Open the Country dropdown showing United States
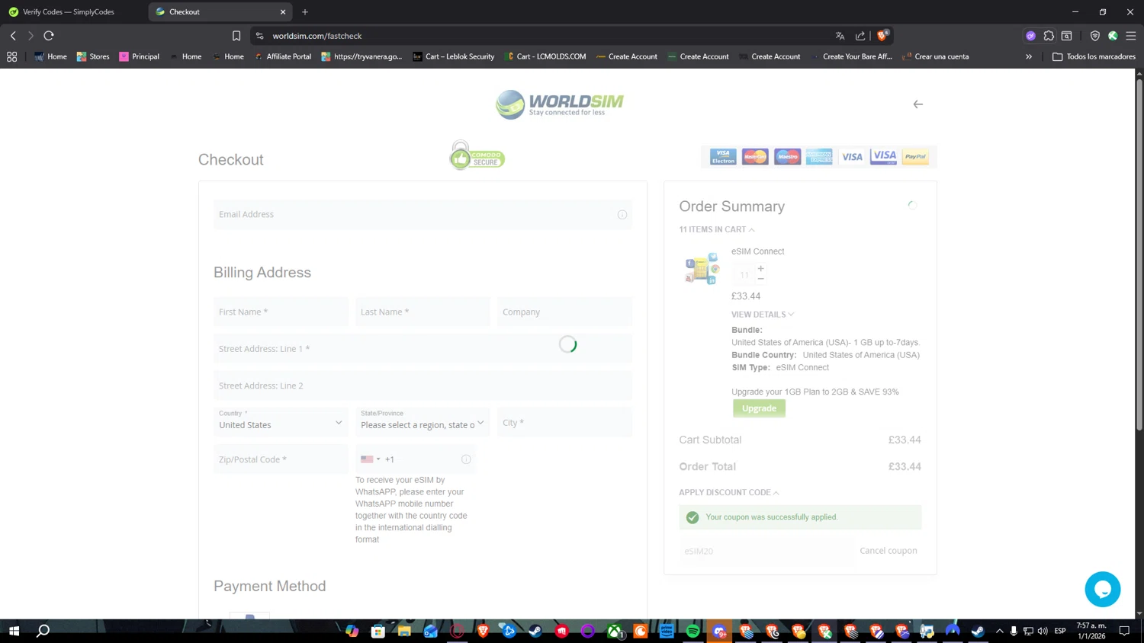Image resolution: width=1144 pixels, height=643 pixels. click(281, 422)
